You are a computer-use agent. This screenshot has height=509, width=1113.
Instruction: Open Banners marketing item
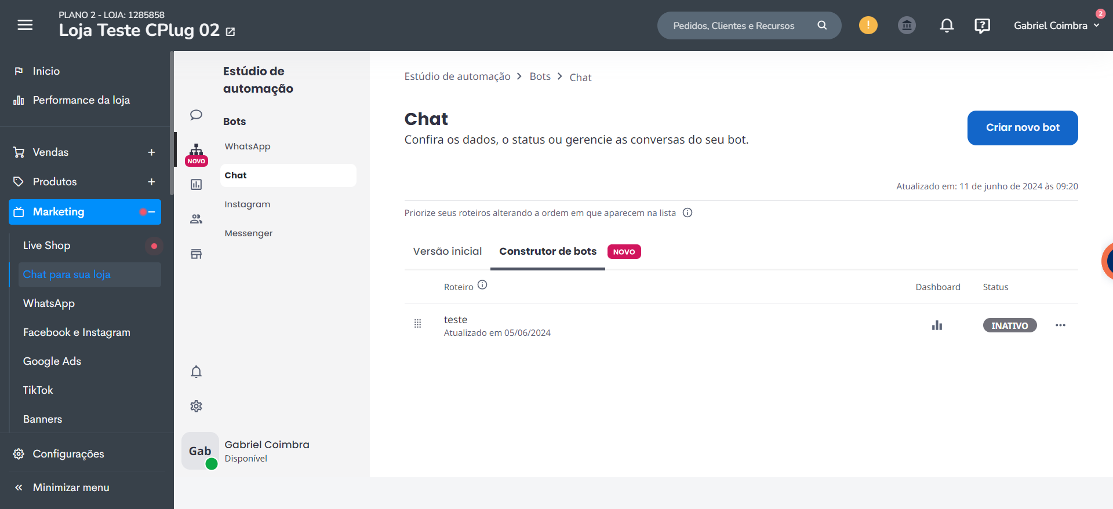pyautogui.click(x=43, y=419)
